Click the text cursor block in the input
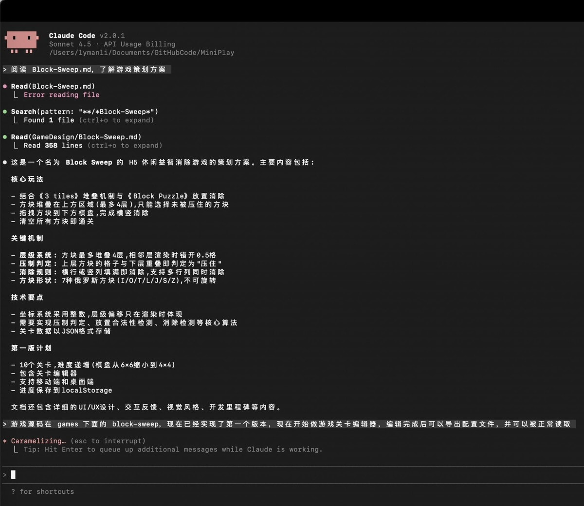The image size is (584, 506). (x=13, y=474)
